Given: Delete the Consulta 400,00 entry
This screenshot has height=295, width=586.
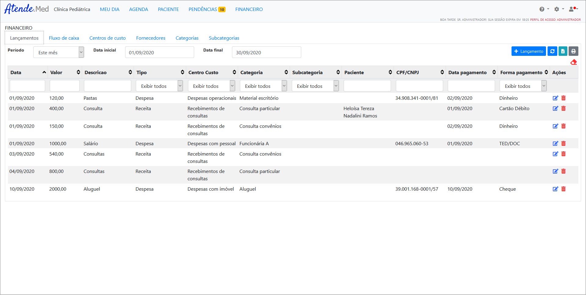Looking at the screenshot, I should 564,109.
